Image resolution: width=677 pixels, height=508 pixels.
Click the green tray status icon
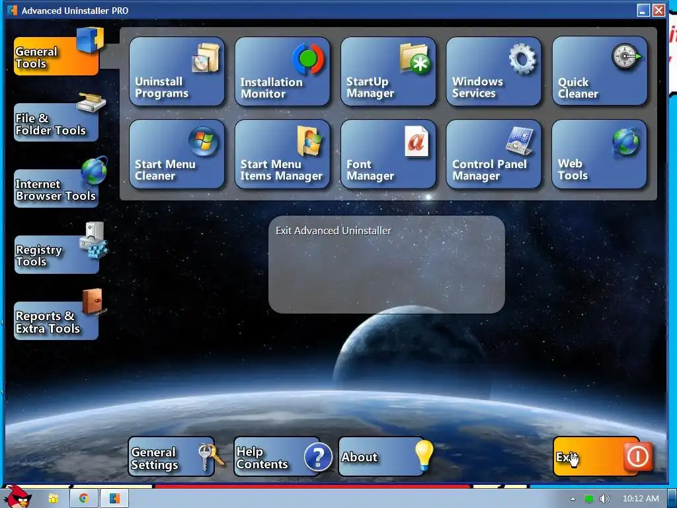pyautogui.click(x=589, y=499)
